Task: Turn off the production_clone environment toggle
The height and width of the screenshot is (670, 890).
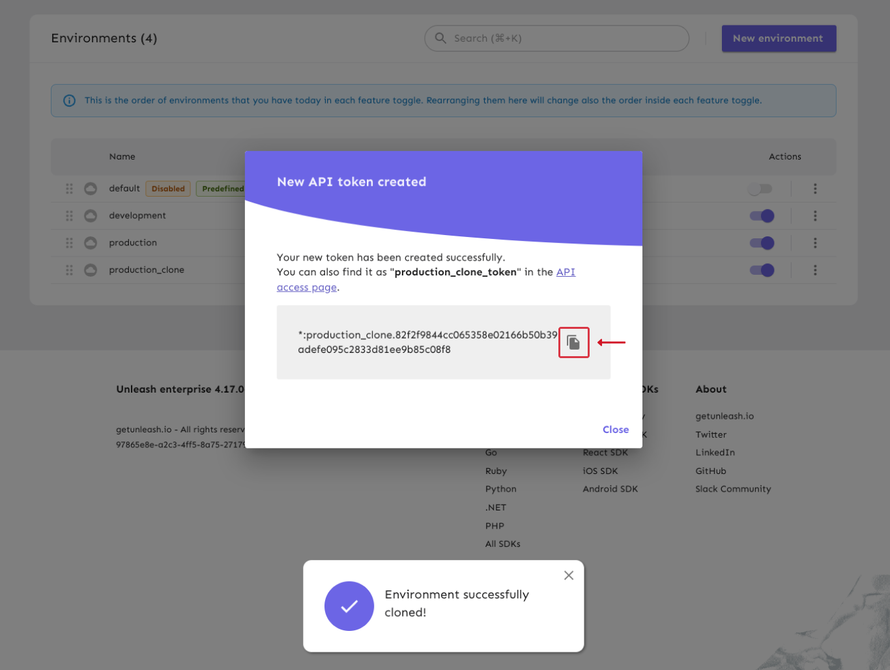Action: coord(762,270)
